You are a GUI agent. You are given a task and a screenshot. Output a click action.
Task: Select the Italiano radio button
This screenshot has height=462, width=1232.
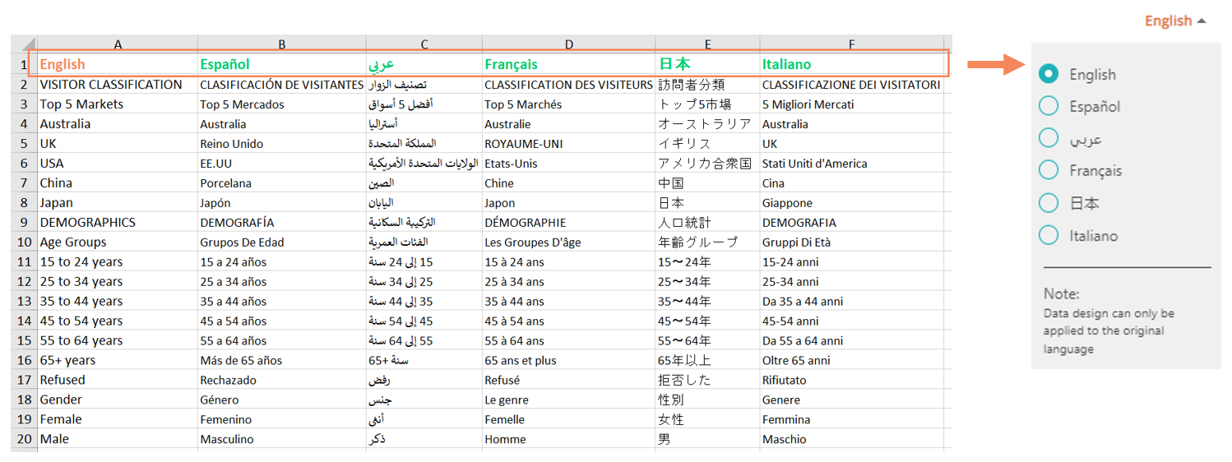pos(1049,235)
